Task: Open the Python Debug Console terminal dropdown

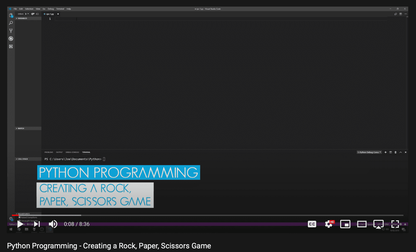Action: pyautogui.click(x=369, y=152)
